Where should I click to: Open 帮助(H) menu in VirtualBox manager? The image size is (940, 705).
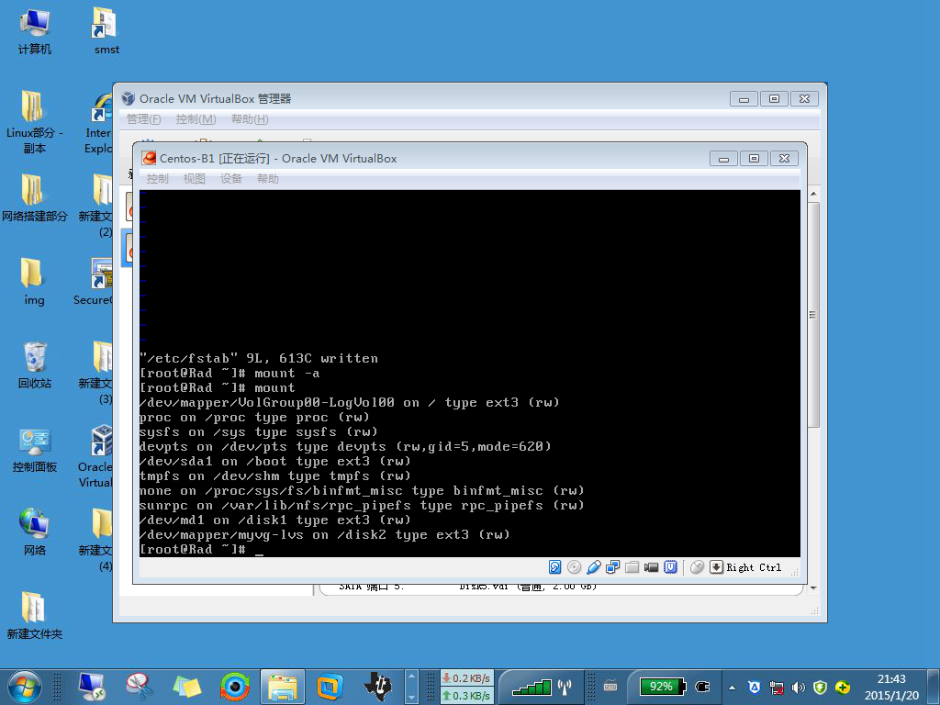click(x=250, y=119)
